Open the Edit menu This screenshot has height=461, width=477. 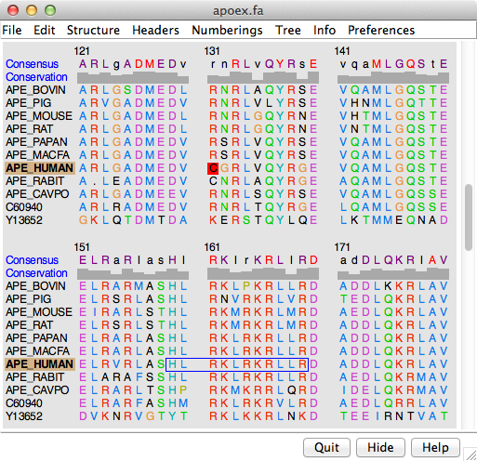45,30
